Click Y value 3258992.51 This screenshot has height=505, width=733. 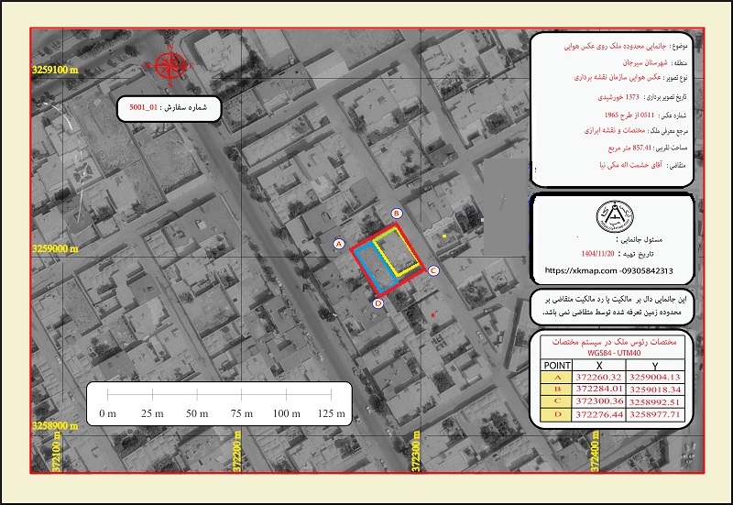654,401
